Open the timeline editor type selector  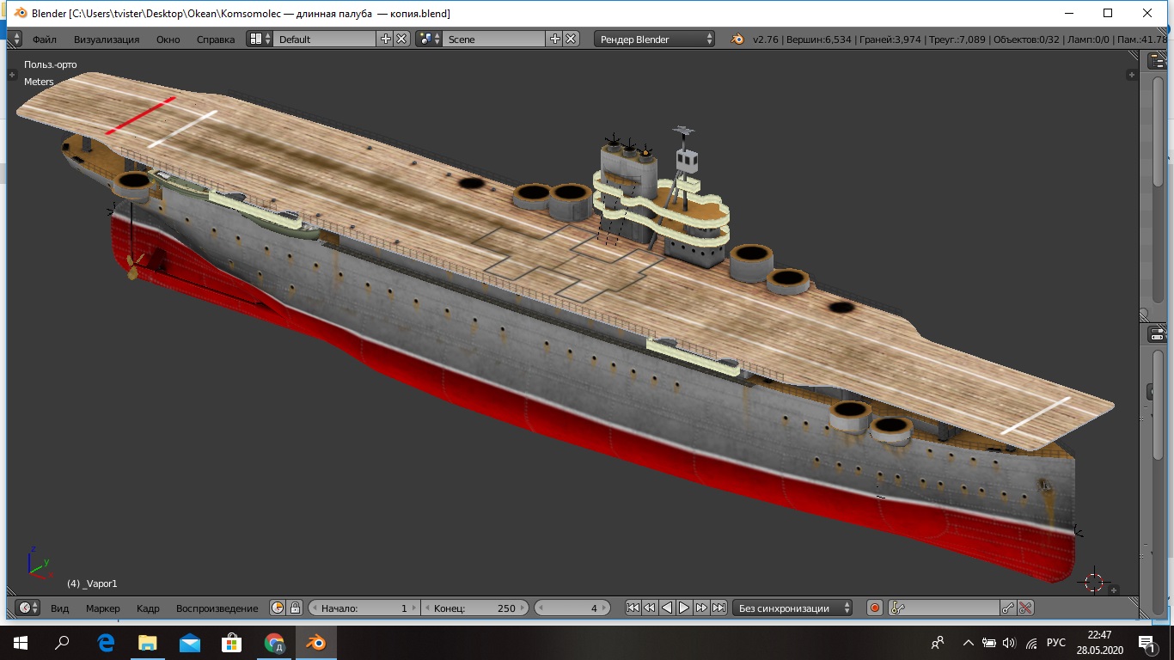pos(28,608)
